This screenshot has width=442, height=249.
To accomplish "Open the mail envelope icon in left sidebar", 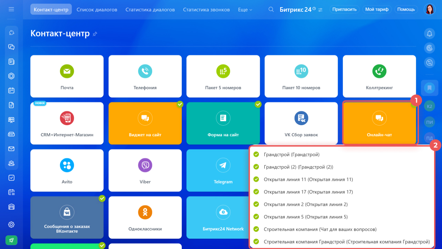I will [11, 149].
